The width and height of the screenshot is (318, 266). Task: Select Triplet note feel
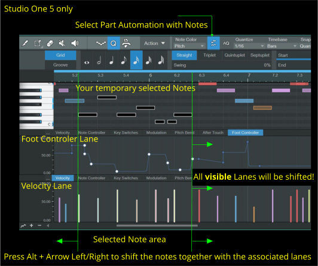(x=209, y=55)
